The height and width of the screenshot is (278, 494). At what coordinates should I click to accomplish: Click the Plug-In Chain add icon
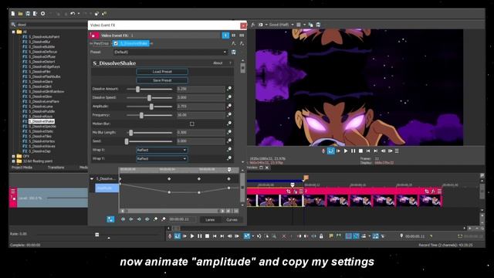click(233, 43)
